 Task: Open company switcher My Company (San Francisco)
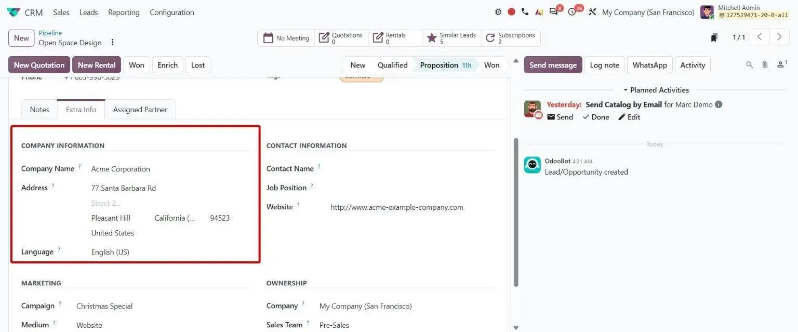coord(648,12)
